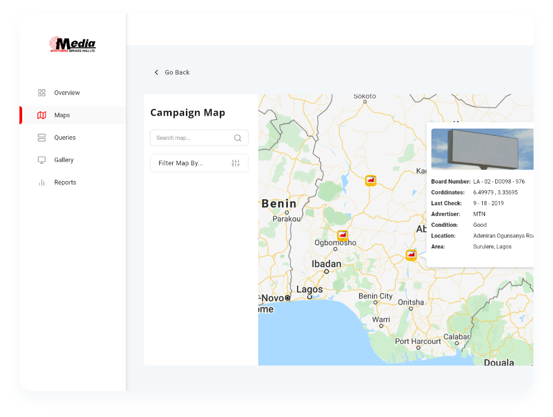Click the billboard photo thumbnail

tap(482, 149)
